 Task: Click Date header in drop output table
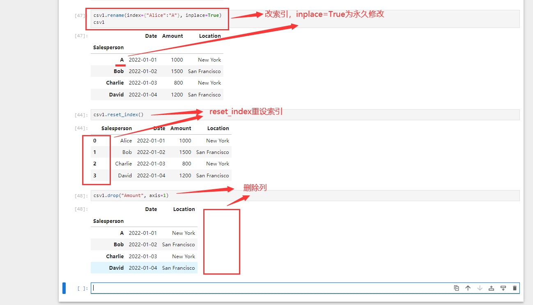[x=151, y=209]
